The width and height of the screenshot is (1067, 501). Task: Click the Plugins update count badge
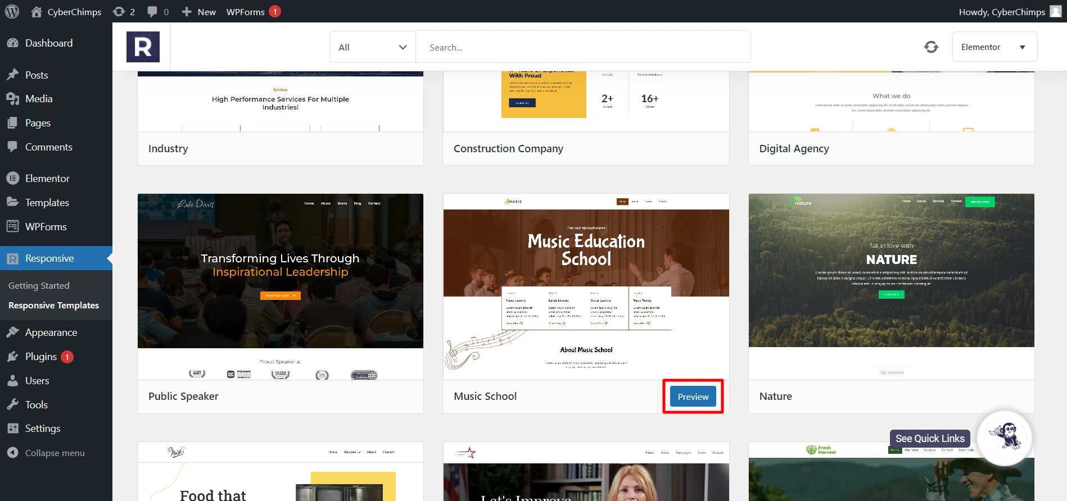[67, 357]
